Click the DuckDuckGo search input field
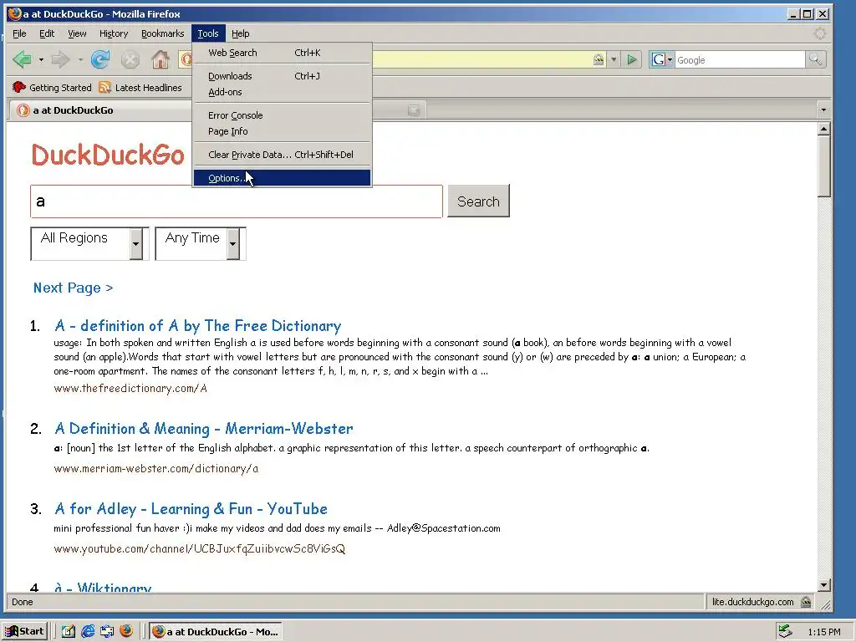856x642 pixels. [237, 201]
